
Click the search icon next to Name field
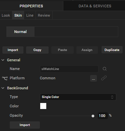click(x=105, y=69)
